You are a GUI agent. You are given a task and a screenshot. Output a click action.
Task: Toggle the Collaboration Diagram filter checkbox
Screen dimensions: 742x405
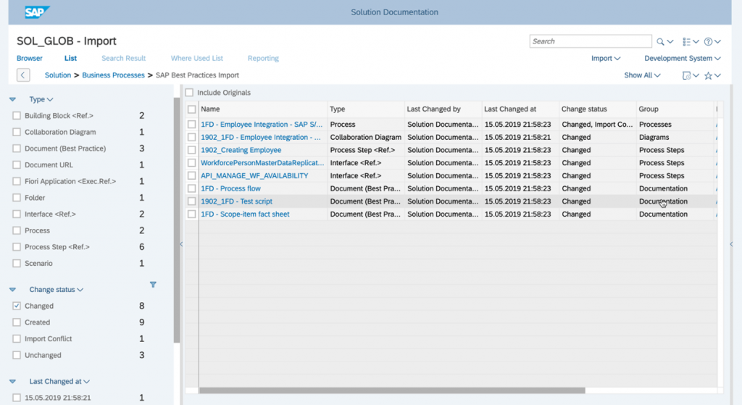click(17, 132)
